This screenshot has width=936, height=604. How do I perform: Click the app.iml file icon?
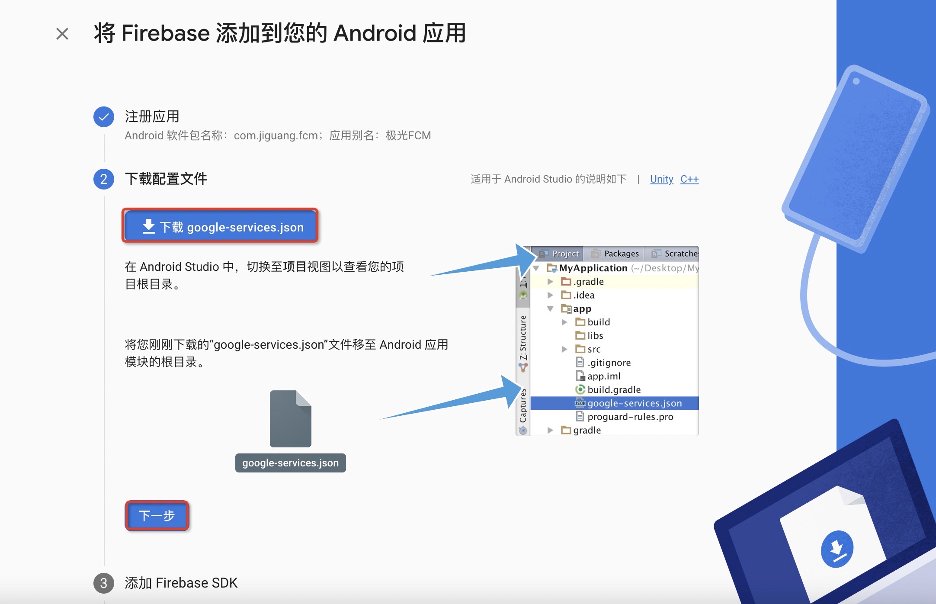point(580,376)
